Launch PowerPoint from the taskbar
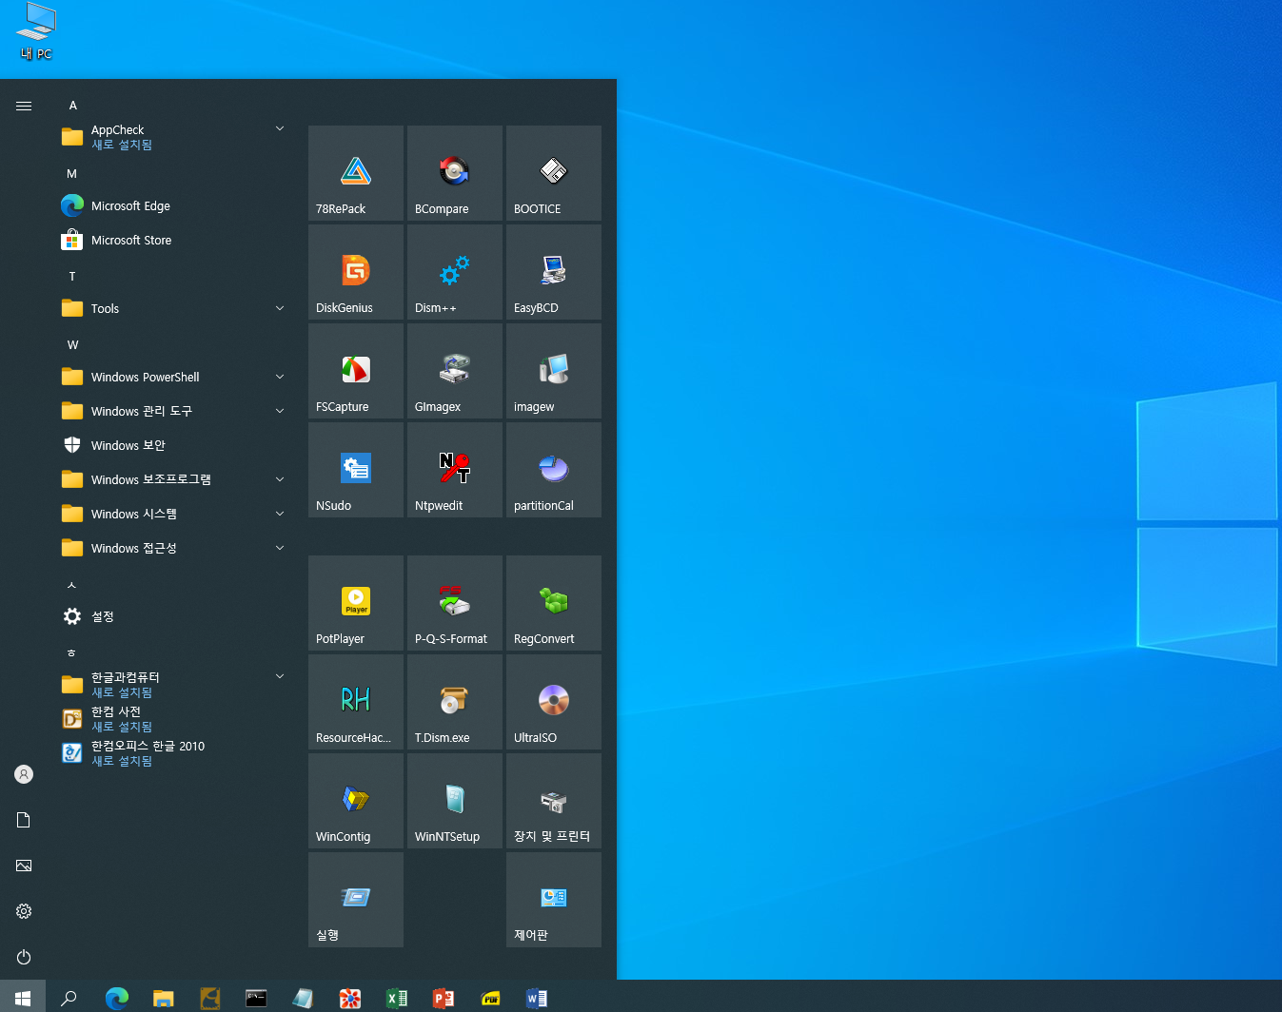 click(444, 998)
